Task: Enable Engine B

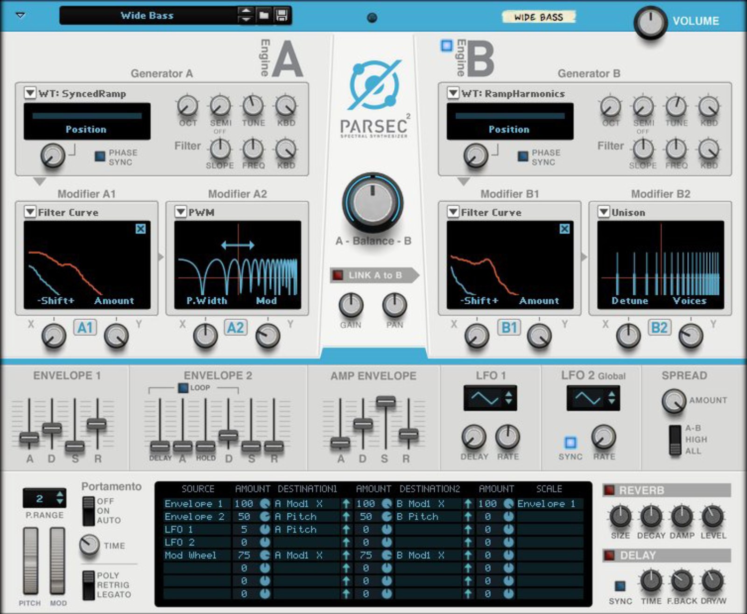Action: (x=447, y=45)
